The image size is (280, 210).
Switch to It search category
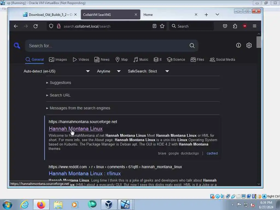(157, 59)
